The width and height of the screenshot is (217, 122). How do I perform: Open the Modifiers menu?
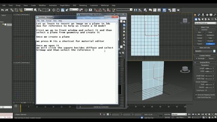[x=42, y=5]
